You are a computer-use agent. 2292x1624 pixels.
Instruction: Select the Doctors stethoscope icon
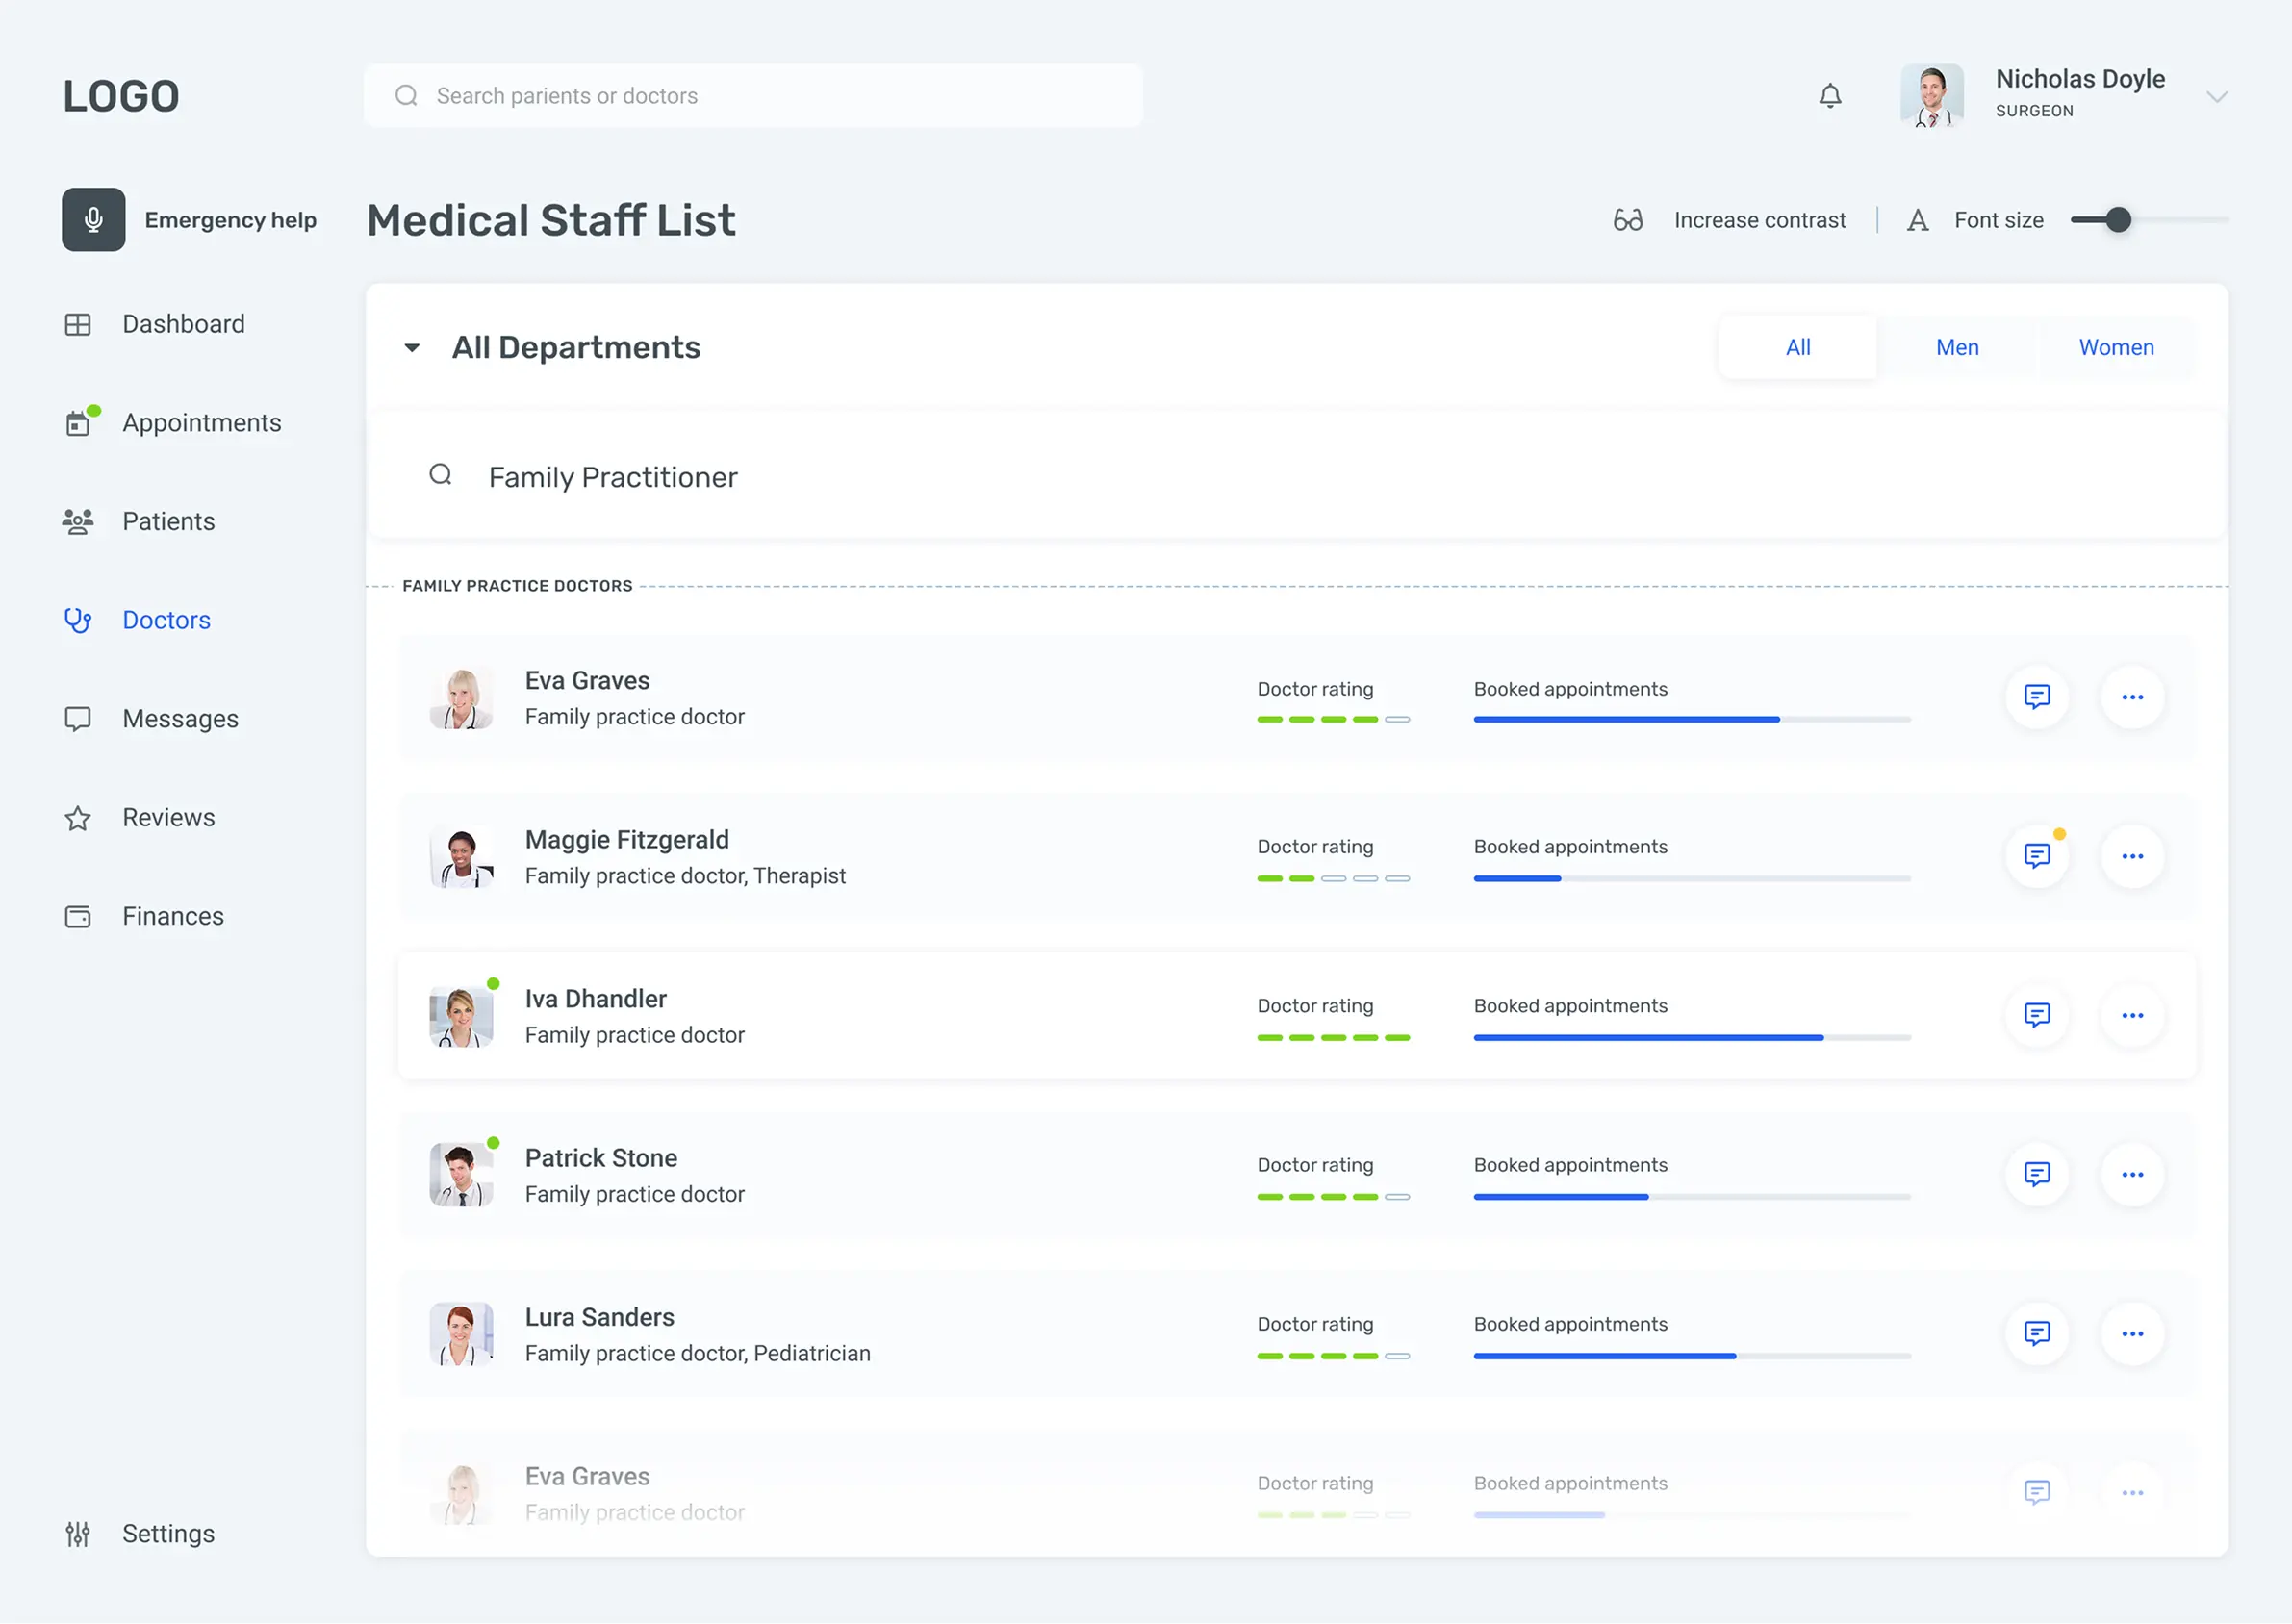pyautogui.click(x=77, y=620)
